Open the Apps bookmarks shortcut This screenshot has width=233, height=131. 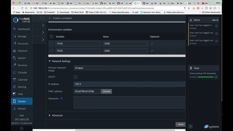[16, 12]
